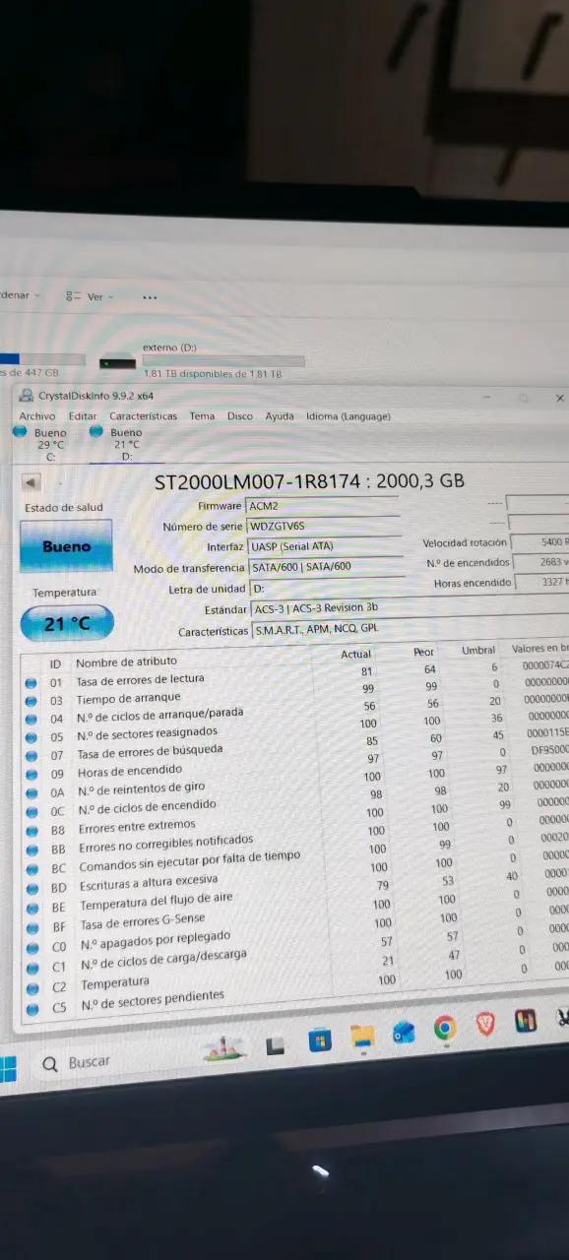Click the Umbral column header
Screen dimensions: 569x1260
478,651
